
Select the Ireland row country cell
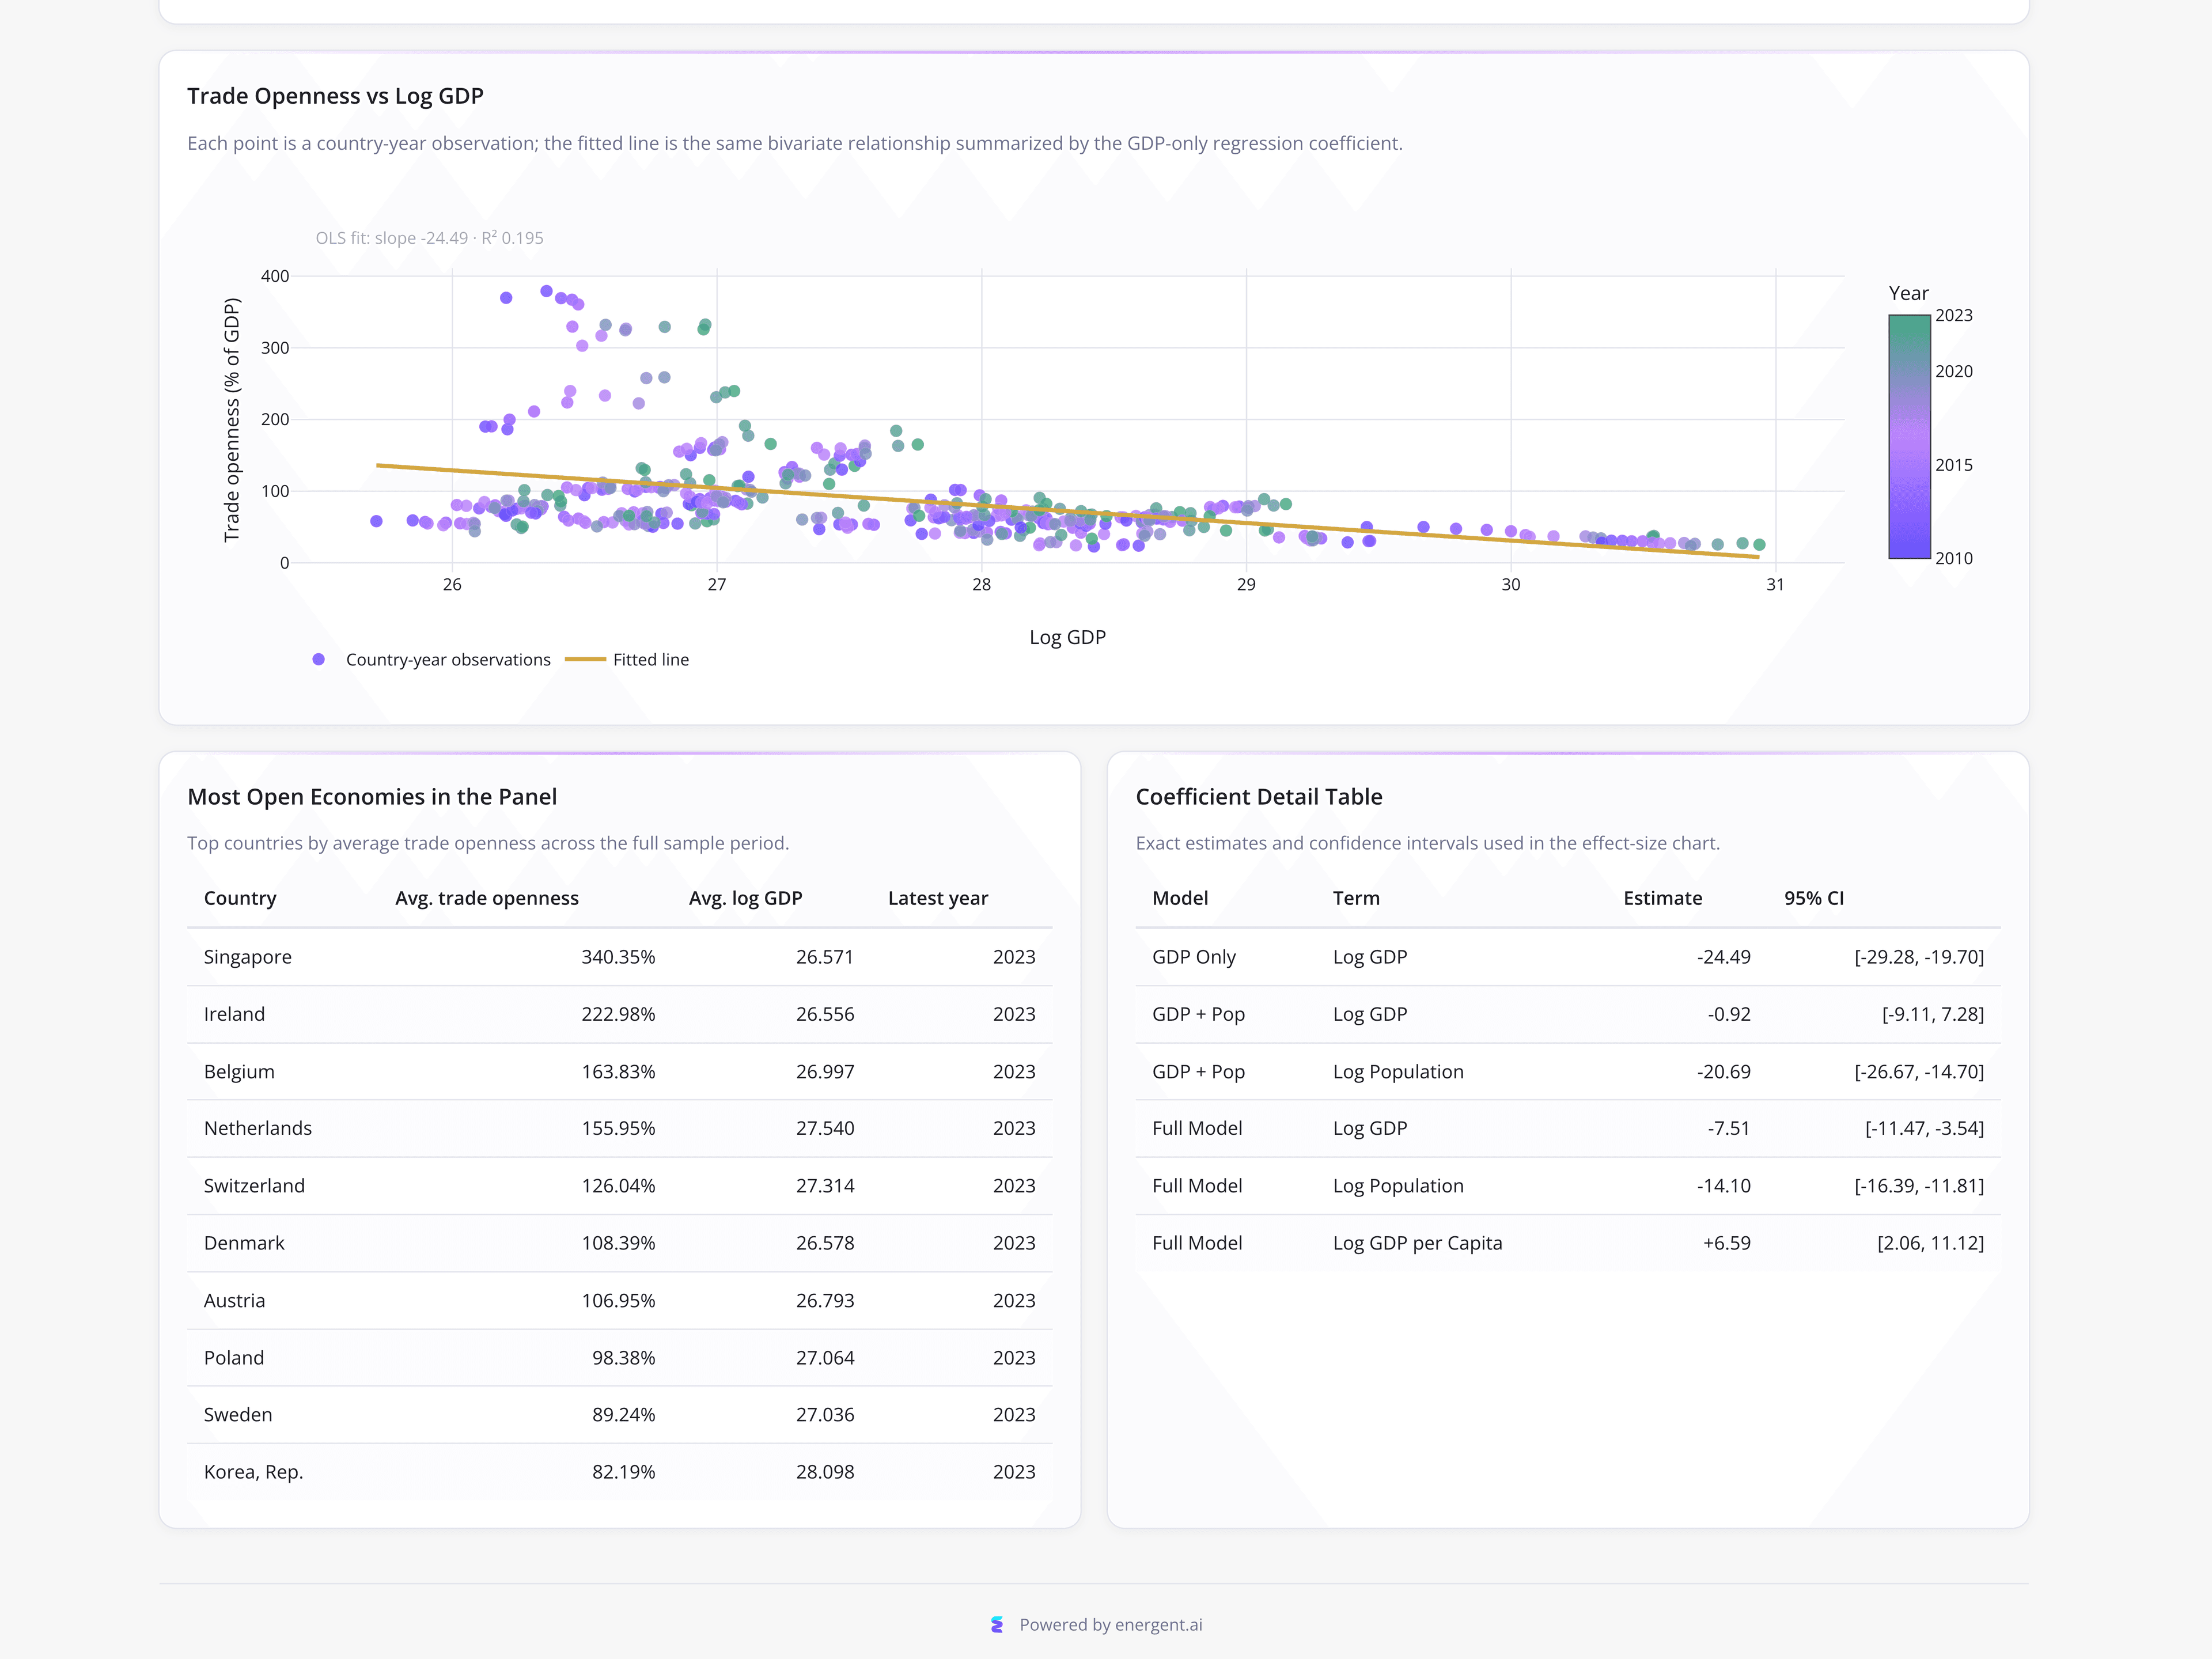click(234, 1014)
